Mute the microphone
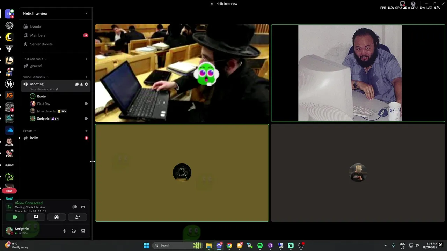The width and height of the screenshot is (447, 251). [x=64, y=231]
